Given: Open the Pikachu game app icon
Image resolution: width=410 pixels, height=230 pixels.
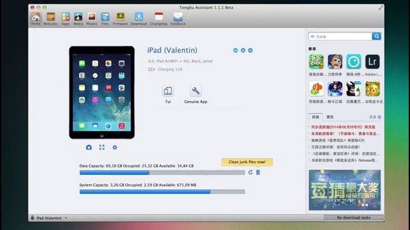Looking at the screenshot, I should pyautogui.click(x=372, y=89).
